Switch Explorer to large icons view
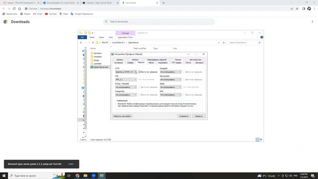The image size is (318, 179). 261,139
